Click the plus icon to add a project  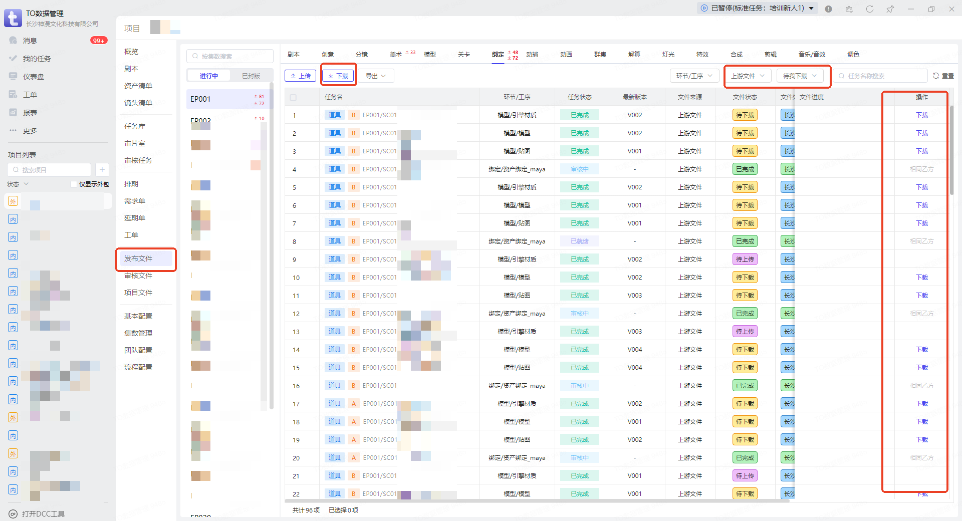(102, 170)
